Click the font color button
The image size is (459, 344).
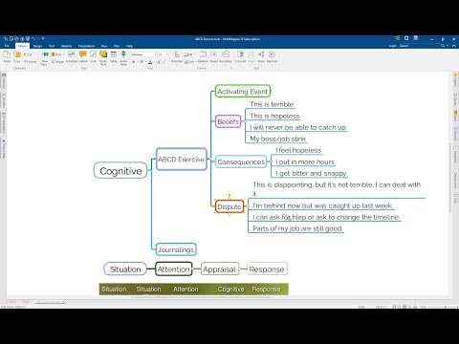click(x=150, y=62)
